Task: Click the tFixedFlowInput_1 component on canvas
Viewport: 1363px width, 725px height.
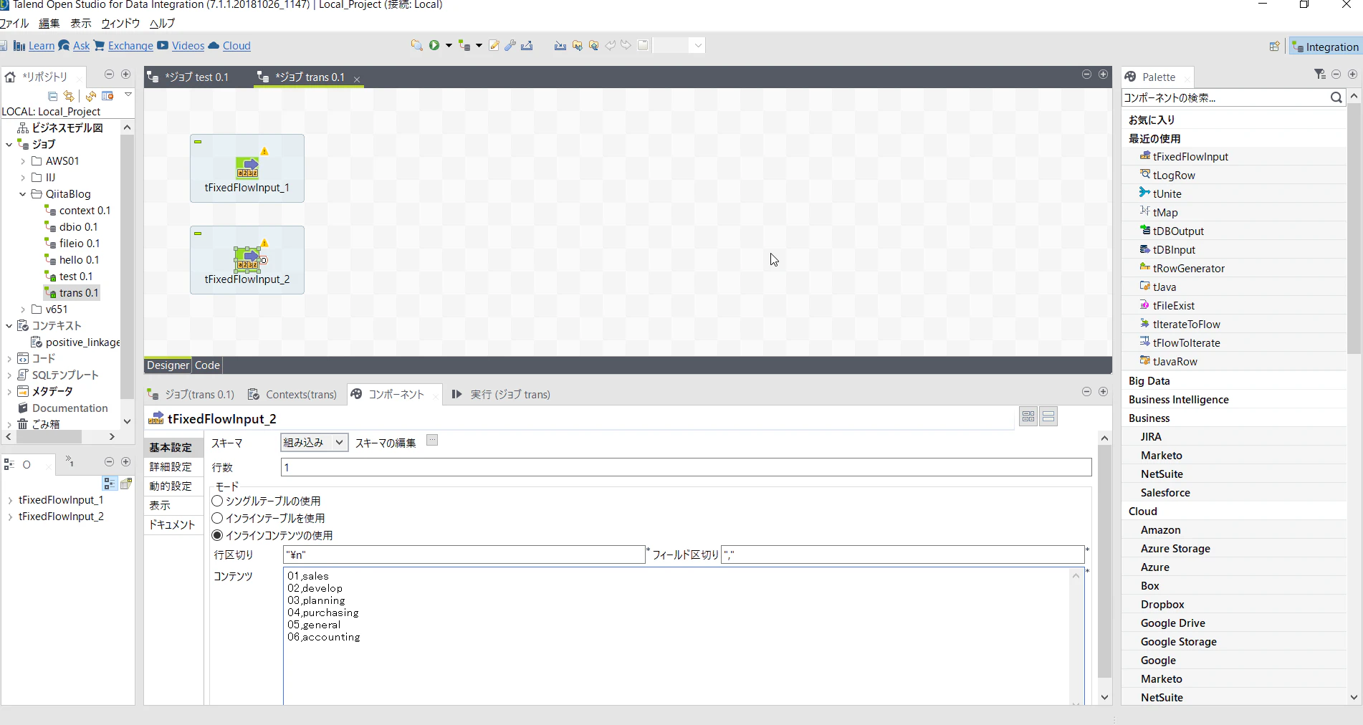Action: (247, 168)
